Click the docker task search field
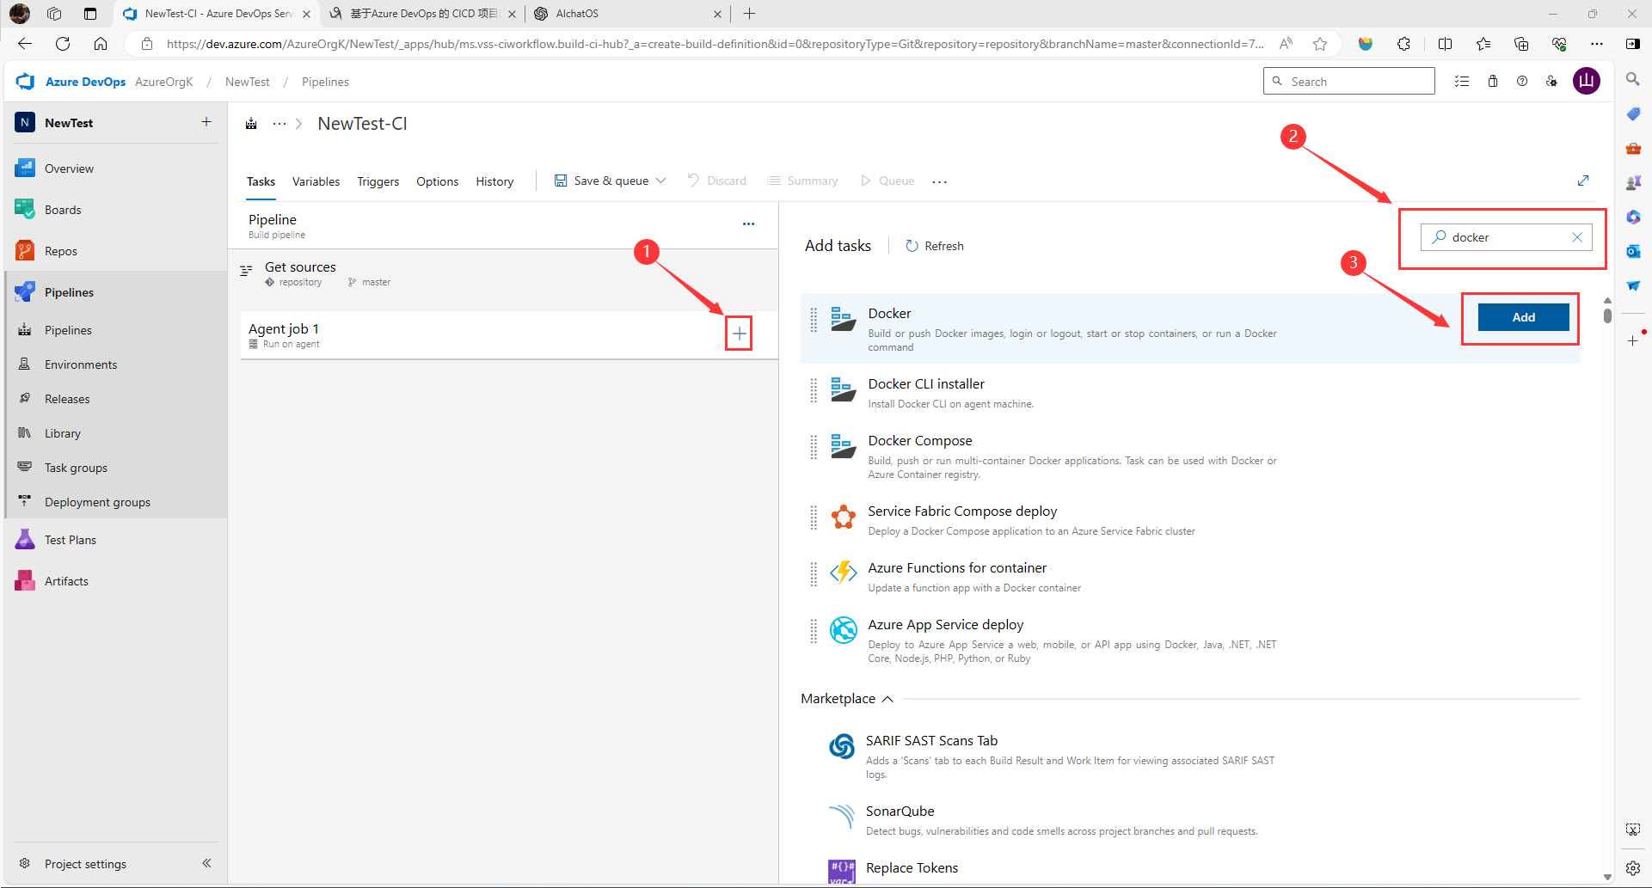Viewport: 1652px width, 888px height. [1507, 237]
